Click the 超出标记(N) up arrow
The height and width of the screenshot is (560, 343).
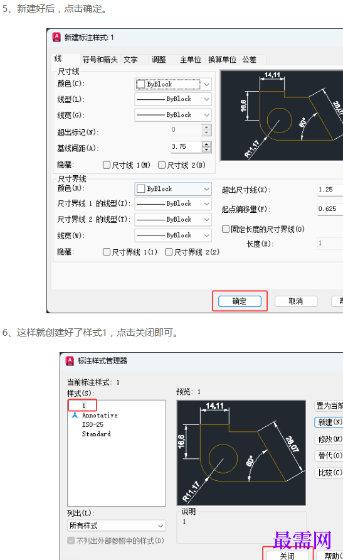click(x=206, y=127)
